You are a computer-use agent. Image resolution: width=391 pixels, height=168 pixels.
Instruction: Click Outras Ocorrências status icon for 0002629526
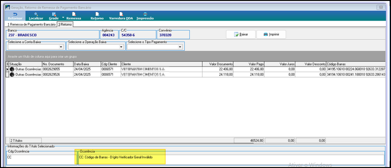[12, 74]
